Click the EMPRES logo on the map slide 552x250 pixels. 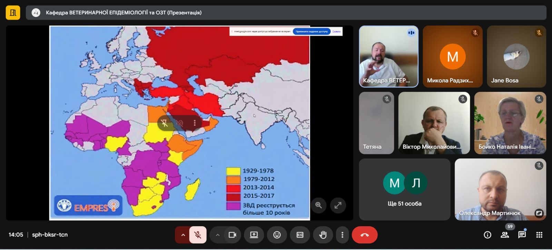[x=88, y=206]
